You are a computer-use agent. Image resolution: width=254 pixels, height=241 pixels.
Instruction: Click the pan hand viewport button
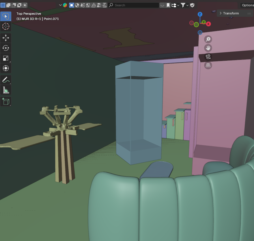[208, 48]
